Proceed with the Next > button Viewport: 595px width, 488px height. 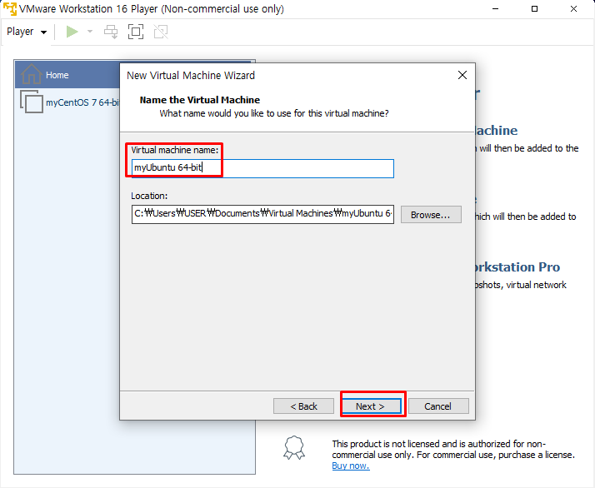(371, 406)
